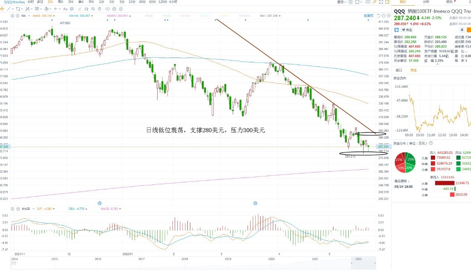Image resolution: width=471 pixels, height=270 pixels.
Task: Add QQQ to 自选 watchlist
Action: tap(407, 30)
